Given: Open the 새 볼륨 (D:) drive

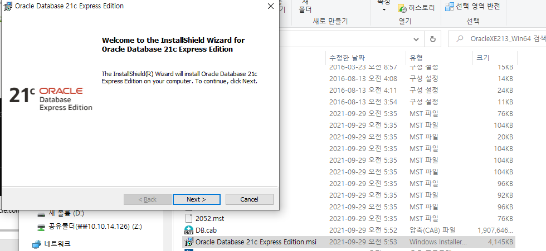Looking at the screenshot, I should click(66, 213).
